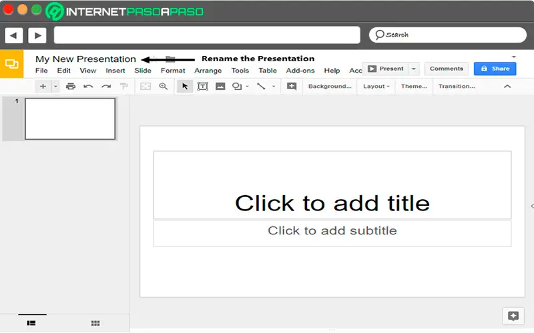This screenshot has height=333, width=534.
Task: Click the redo arrow icon
Action: tap(106, 87)
